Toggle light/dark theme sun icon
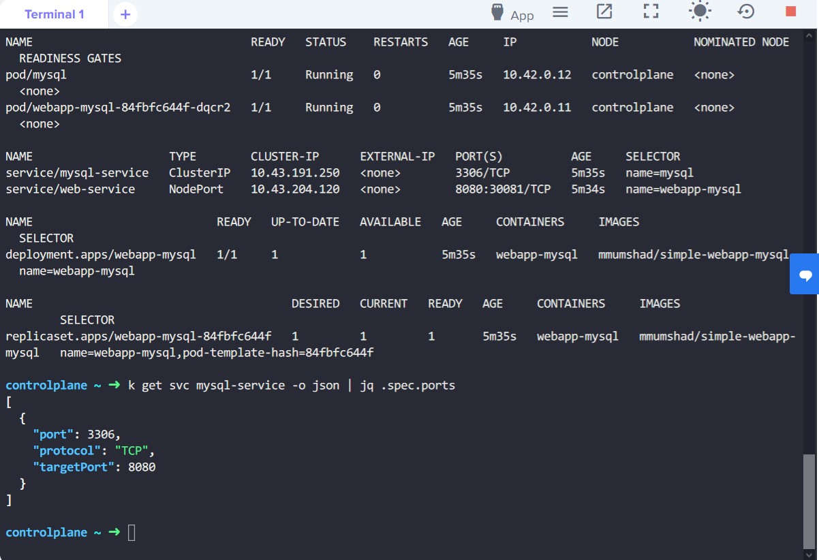The height and width of the screenshot is (560, 819). (700, 12)
